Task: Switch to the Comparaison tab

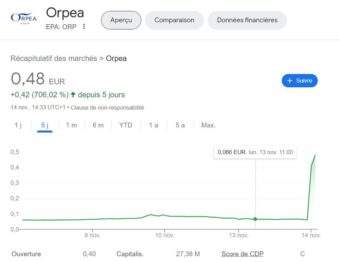Action: 174,20
